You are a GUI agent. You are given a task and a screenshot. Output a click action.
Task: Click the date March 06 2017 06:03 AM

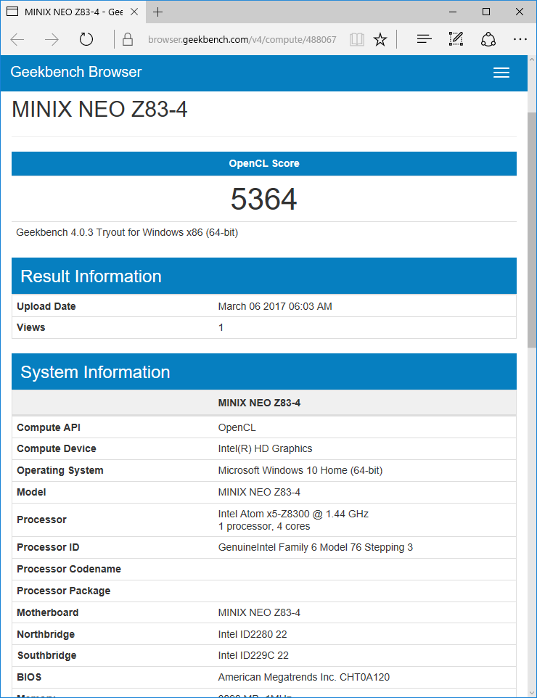click(275, 306)
